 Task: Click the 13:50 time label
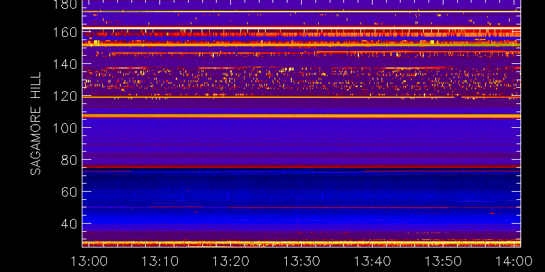pos(443,261)
